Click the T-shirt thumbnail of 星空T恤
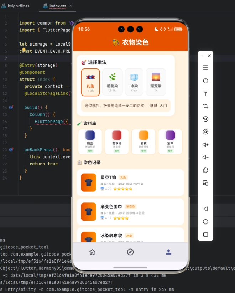The image size is (235, 293). (x=88, y=183)
